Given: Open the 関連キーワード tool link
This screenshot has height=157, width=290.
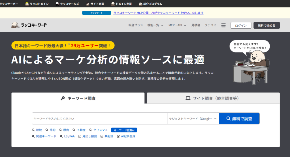Looking at the screenshot, I should tap(44, 136).
